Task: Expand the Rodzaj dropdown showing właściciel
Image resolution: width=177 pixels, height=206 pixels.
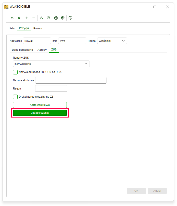Action: (x=112, y=41)
